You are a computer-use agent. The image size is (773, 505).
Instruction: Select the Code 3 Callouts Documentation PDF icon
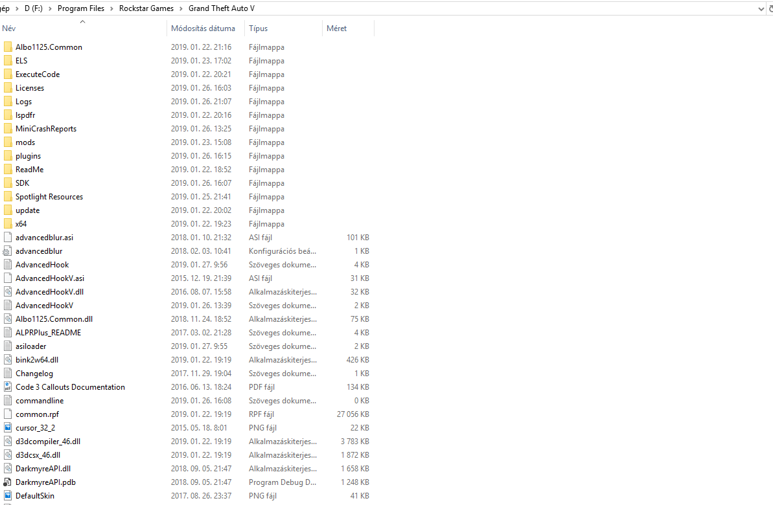[7, 387]
